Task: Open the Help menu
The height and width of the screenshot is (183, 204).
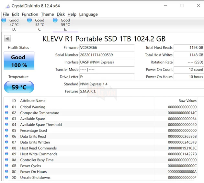Action: (x=72, y=14)
